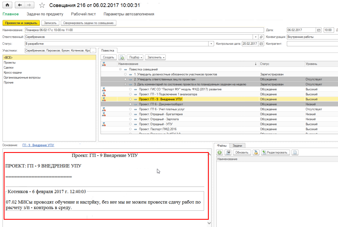Click the Наименование field containing Планерка text
Viewport: 338px width, 227px height.
tap(144, 30)
